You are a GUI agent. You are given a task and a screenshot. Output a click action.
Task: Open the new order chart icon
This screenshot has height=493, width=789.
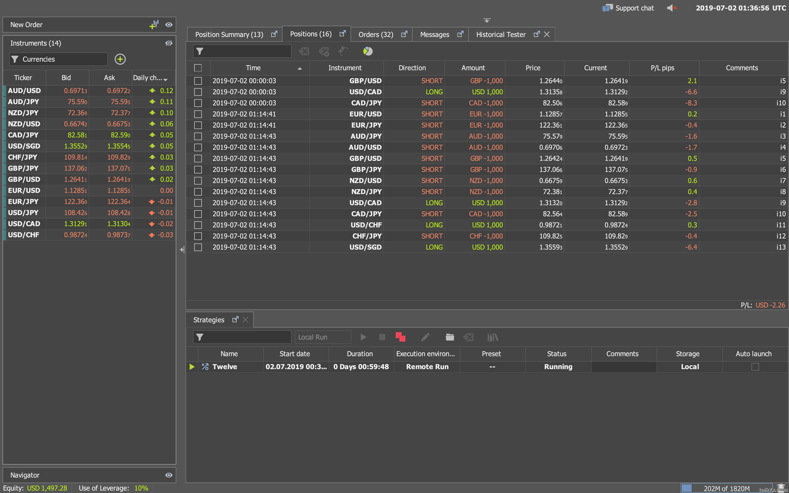[x=154, y=24]
